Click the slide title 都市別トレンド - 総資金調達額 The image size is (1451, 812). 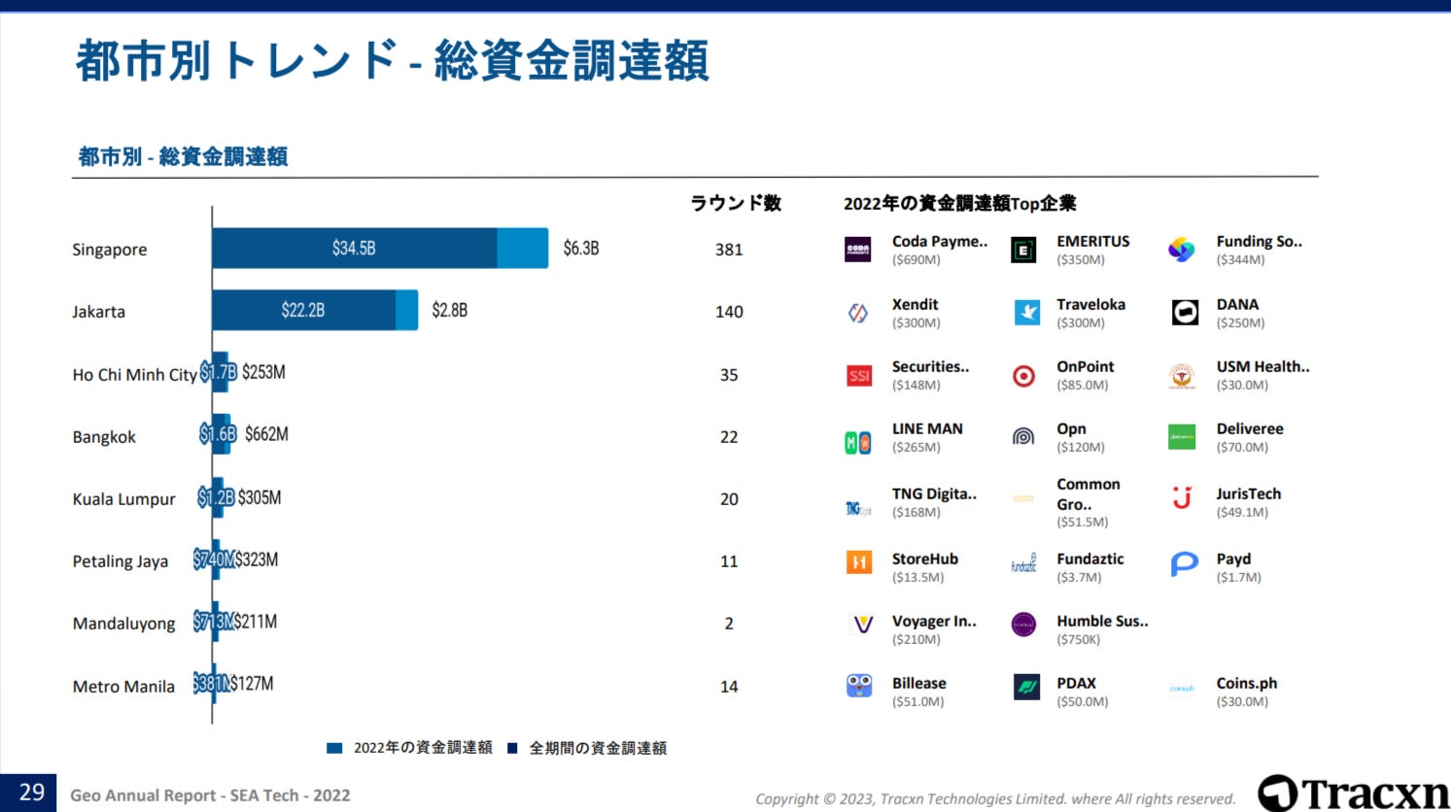(393, 60)
